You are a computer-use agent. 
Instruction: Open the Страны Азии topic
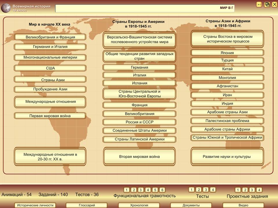pyautogui.click(x=50, y=79)
